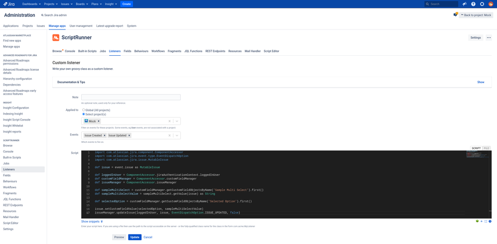The width and height of the screenshot is (497, 244).
Task: Open ScriptRunner Settings button
Action: 476,38
